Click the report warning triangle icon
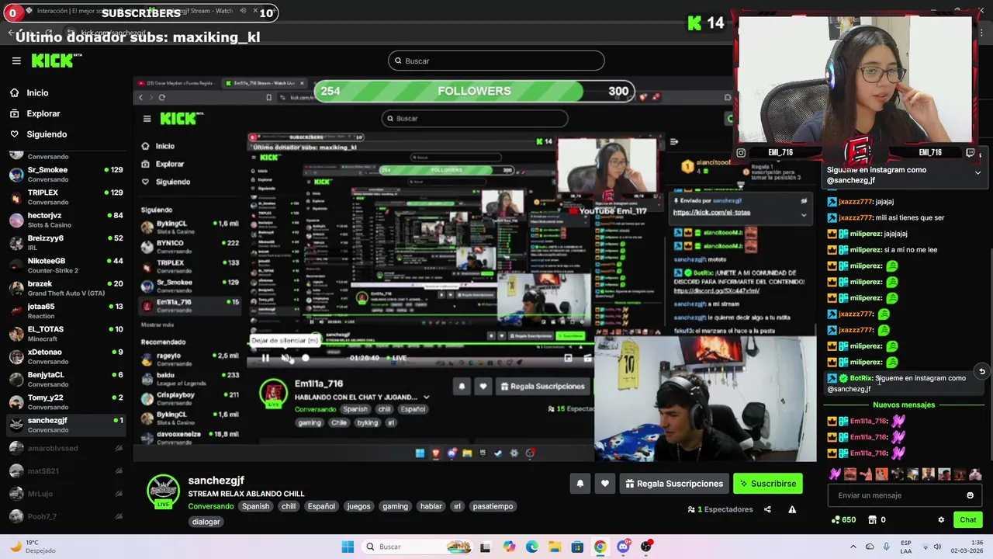The width and height of the screenshot is (993, 559). click(x=792, y=509)
